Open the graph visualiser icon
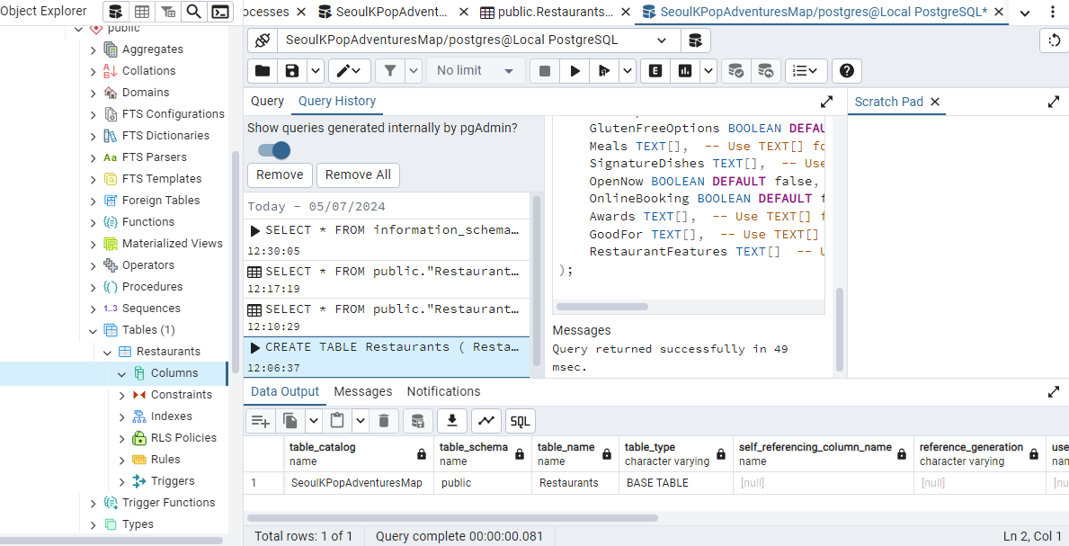This screenshot has width=1069, height=546. pos(486,420)
